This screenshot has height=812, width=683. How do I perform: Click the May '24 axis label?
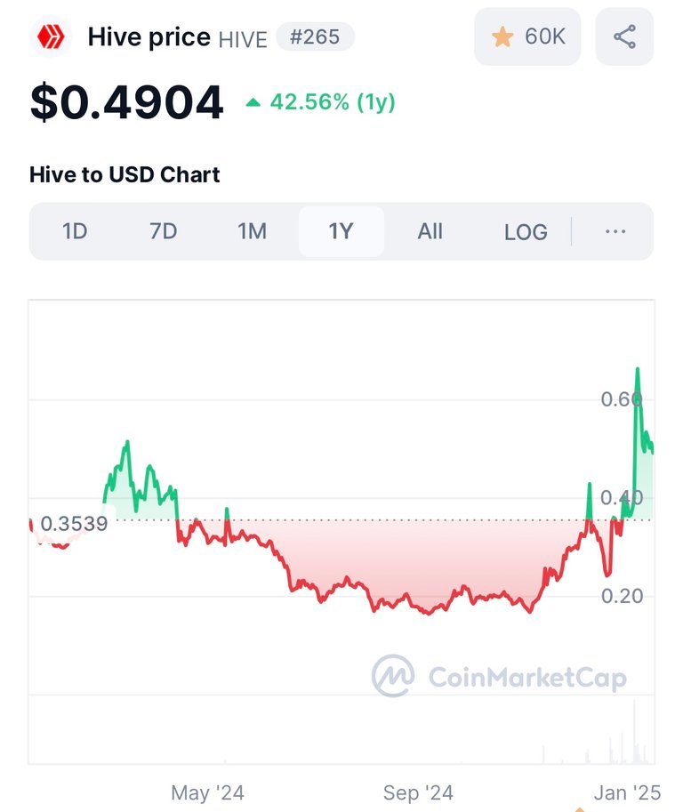point(207,792)
